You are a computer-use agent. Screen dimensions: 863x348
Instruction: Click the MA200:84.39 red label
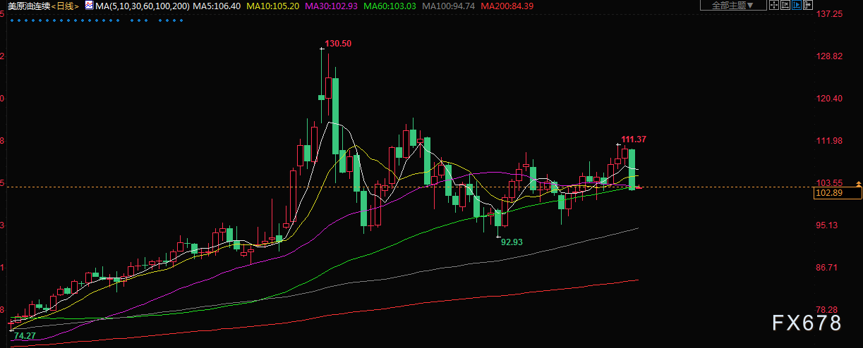point(507,6)
